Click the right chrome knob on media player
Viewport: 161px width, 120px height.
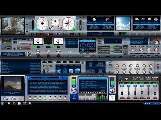click(112, 90)
